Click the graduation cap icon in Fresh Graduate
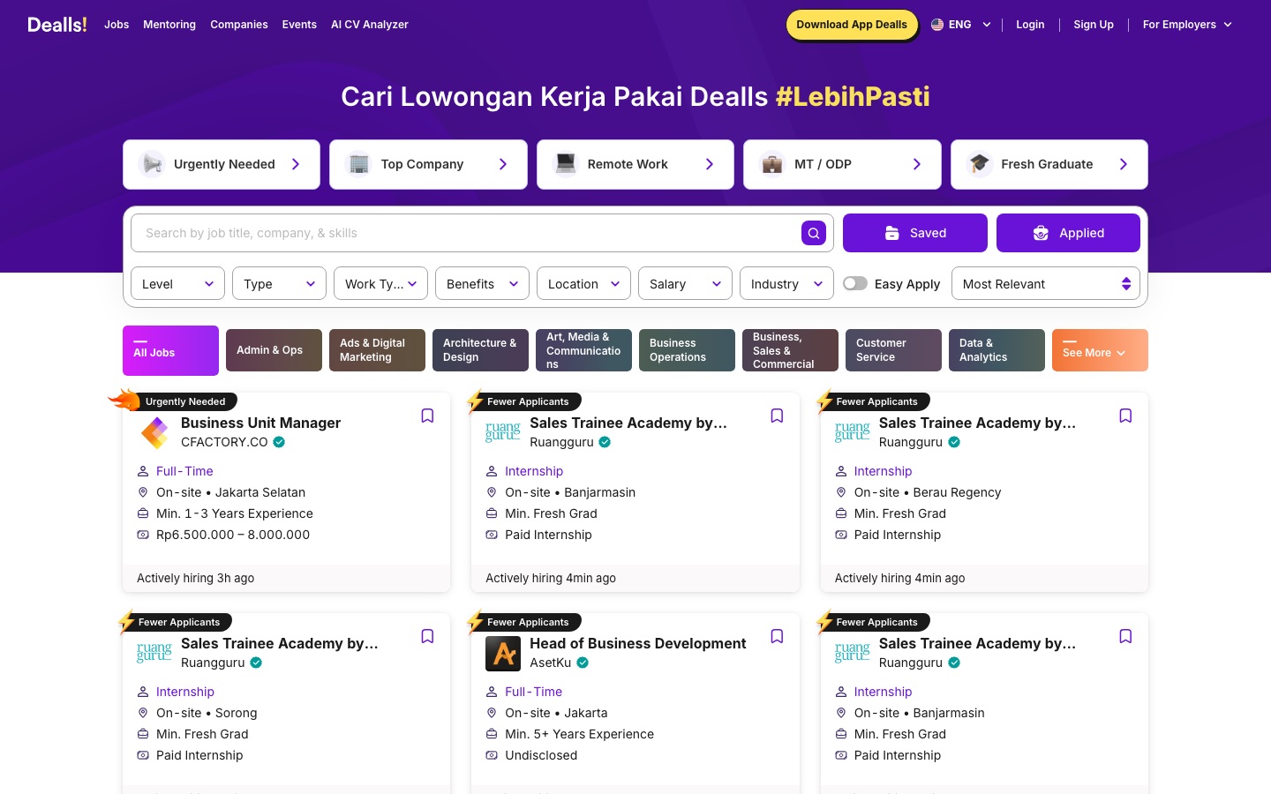The height and width of the screenshot is (794, 1271). tap(979, 164)
